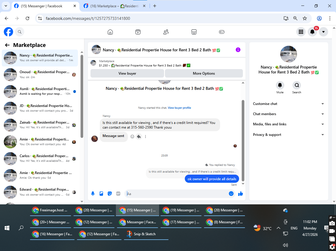Open conversation information purple icon
The width and height of the screenshot is (336, 251).
pos(238,50)
